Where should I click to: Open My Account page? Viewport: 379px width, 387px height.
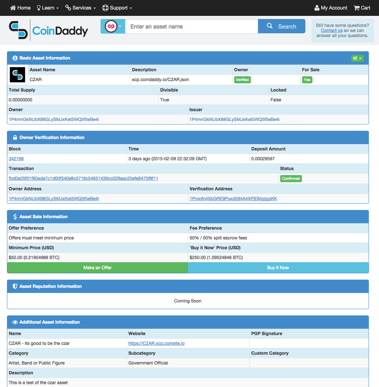point(331,8)
